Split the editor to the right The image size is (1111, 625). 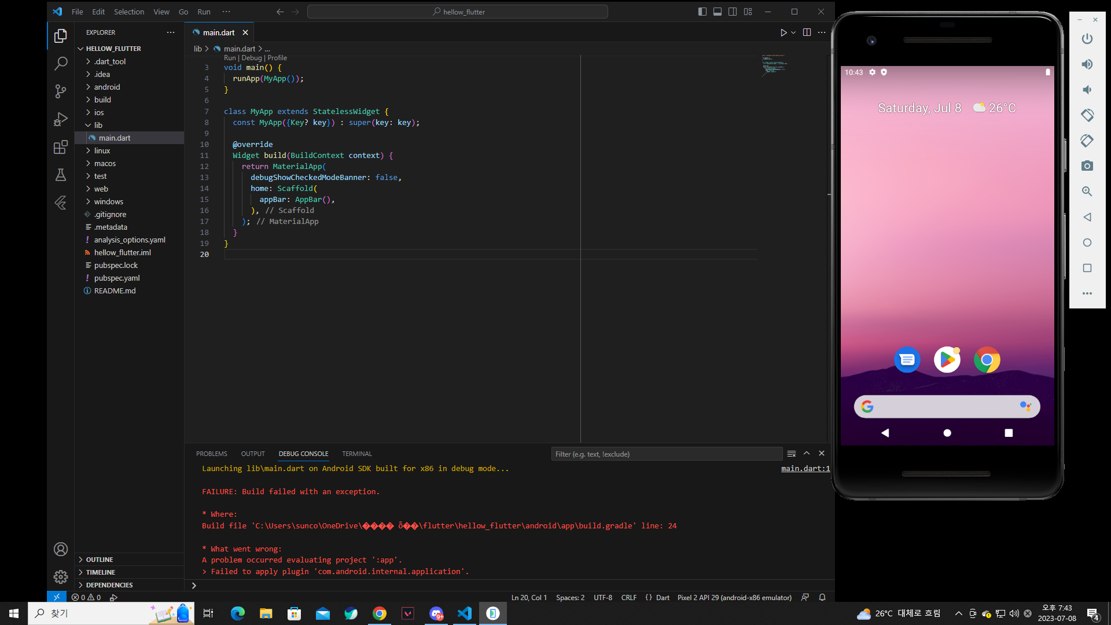(807, 32)
